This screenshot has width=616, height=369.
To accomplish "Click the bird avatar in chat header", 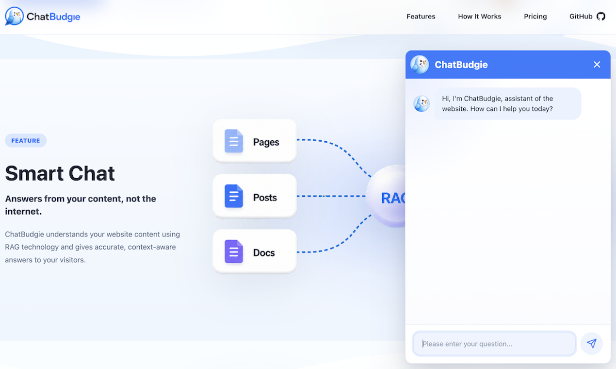I will (x=420, y=65).
